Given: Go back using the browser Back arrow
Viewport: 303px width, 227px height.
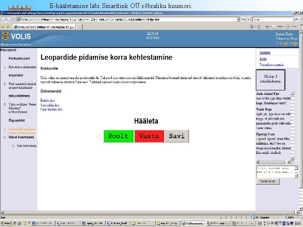Looking at the screenshot, I should 3,19.
